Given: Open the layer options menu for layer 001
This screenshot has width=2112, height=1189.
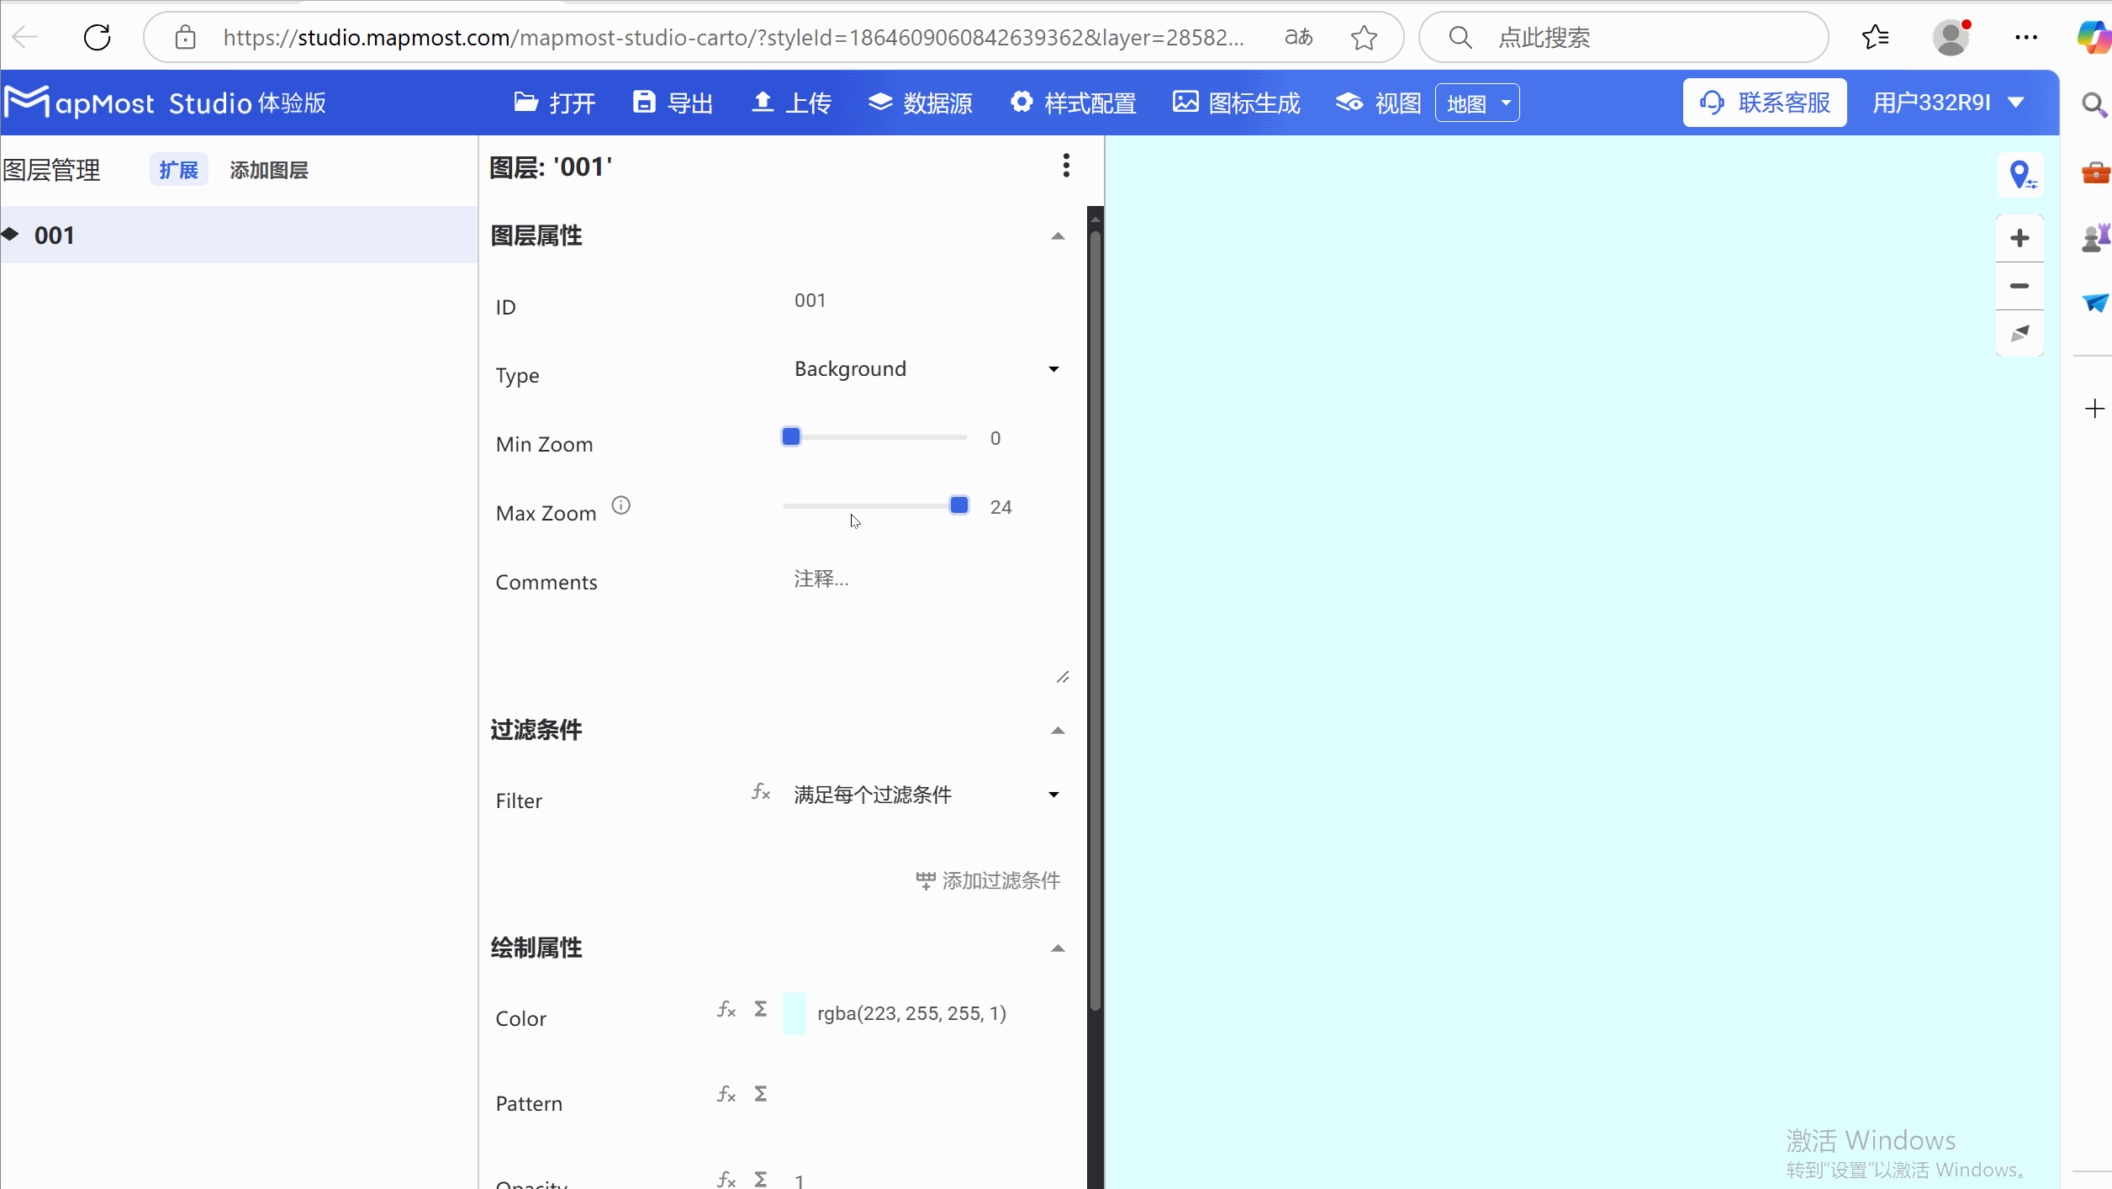Looking at the screenshot, I should click(1066, 166).
